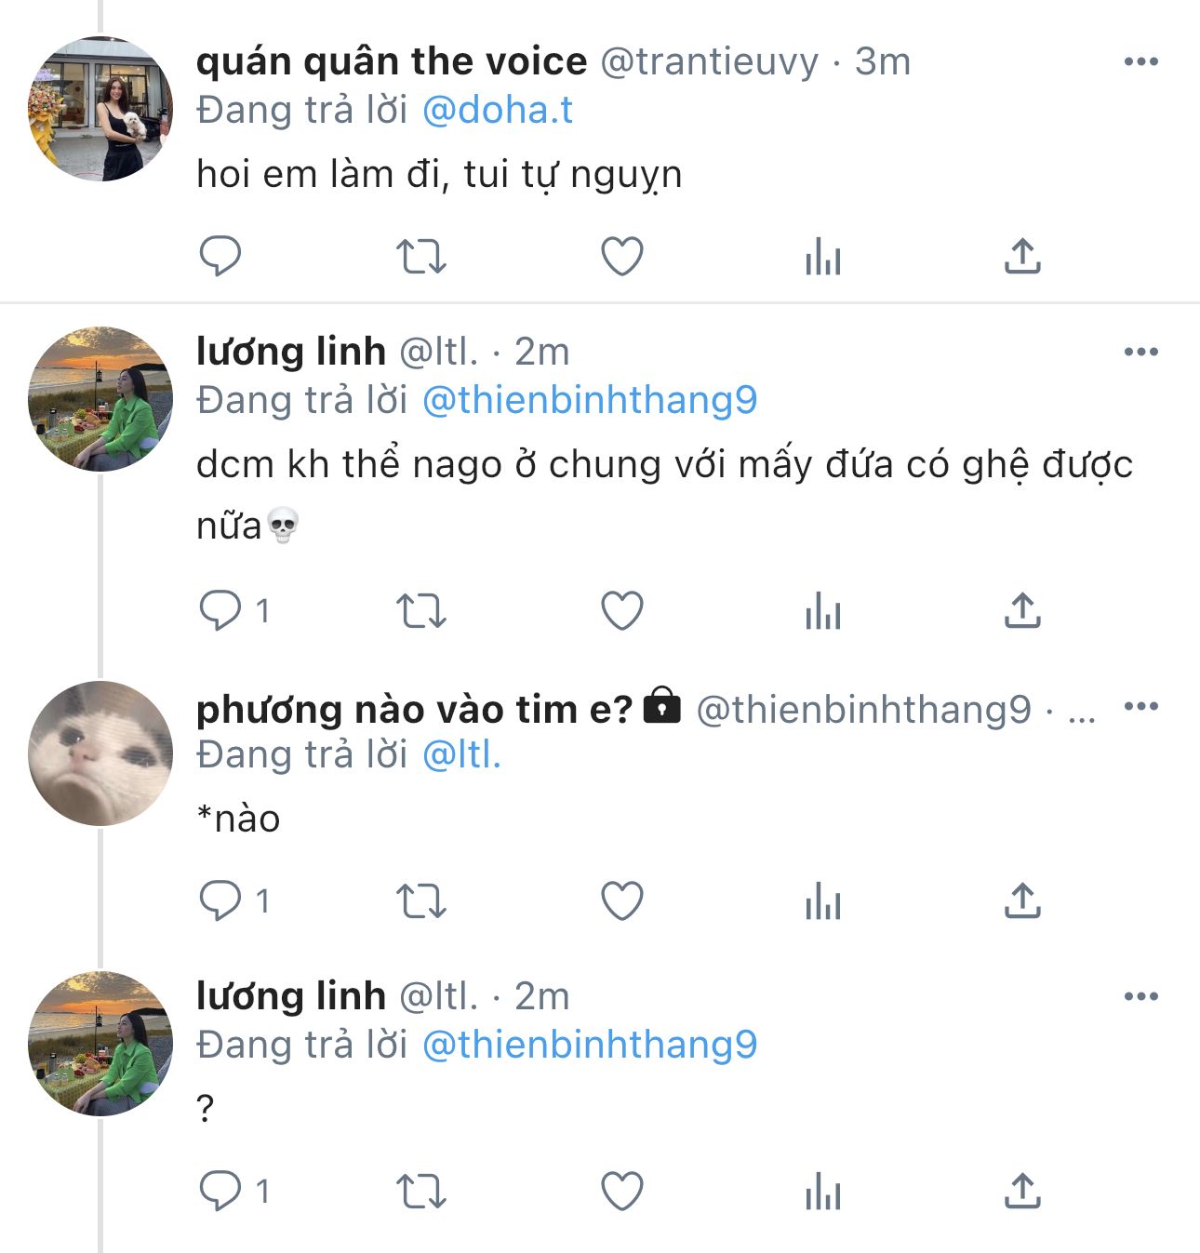This screenshot has height=1253, width=1200.
Task: Share the 'dcm kh thể nago' tweet
Action: click(x=1022, y=611)
